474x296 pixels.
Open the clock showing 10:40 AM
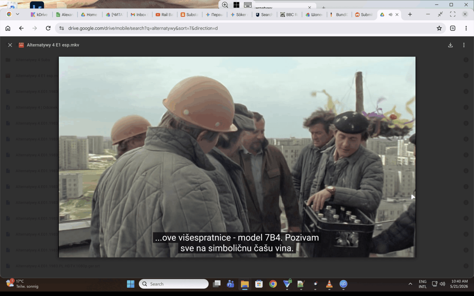click(x=459, y=284)
